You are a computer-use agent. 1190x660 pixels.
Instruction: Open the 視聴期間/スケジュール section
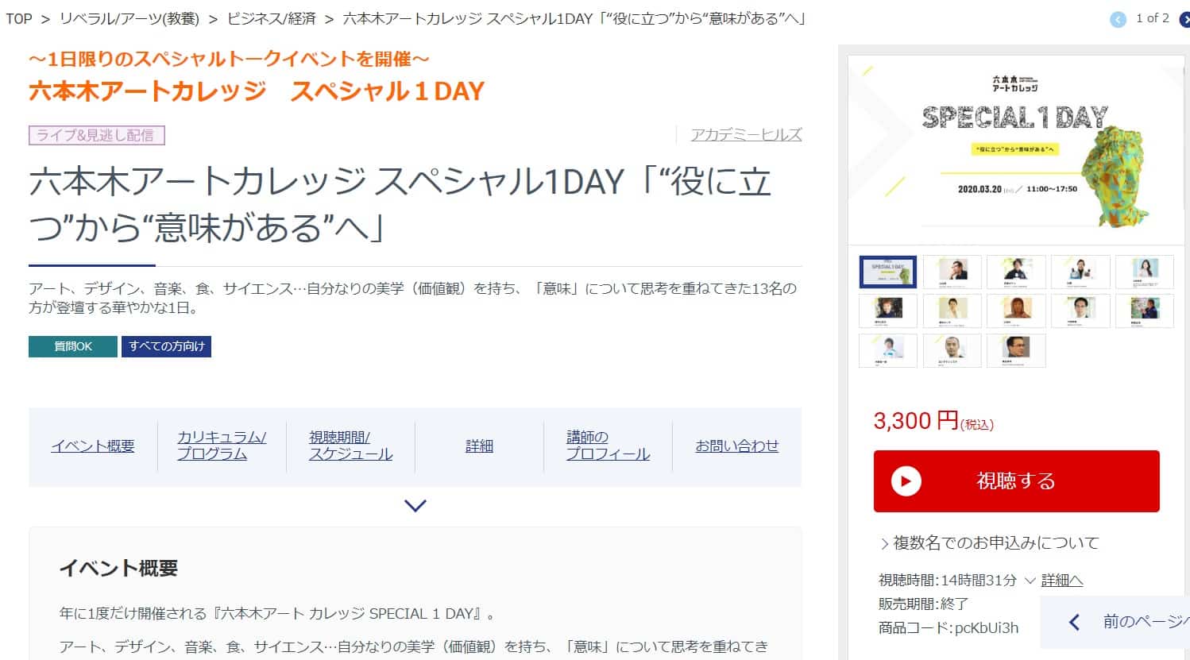click(x=350, y=446)
